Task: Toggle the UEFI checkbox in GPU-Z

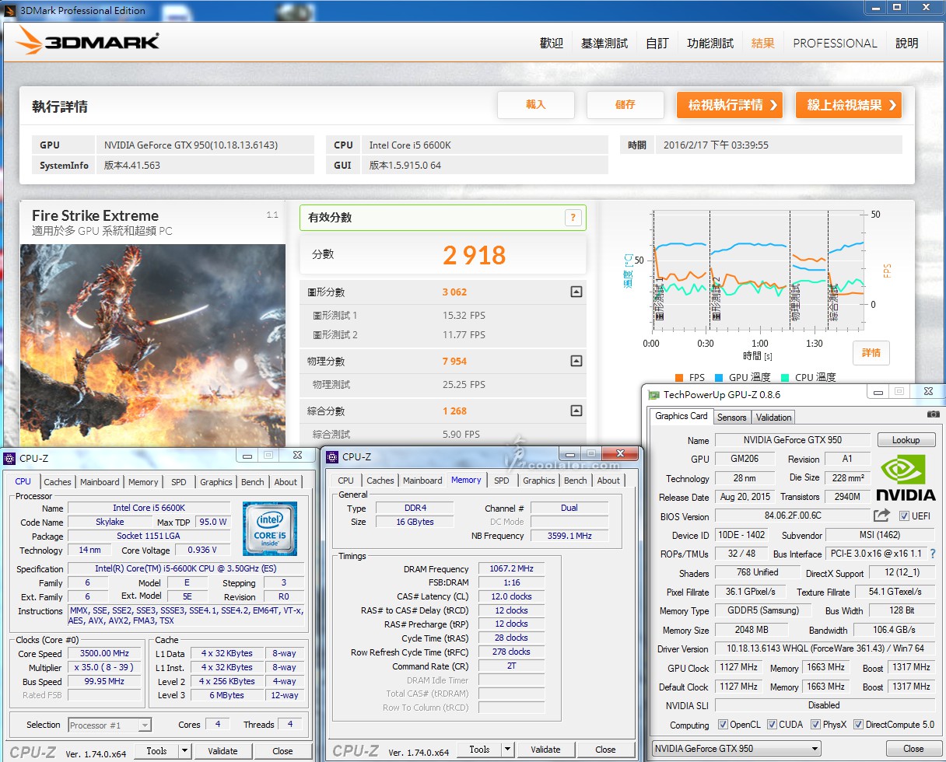Action: [904, 516]
